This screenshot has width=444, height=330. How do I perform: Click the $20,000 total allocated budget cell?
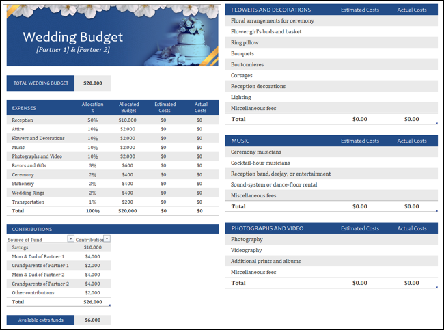[128, 210]
